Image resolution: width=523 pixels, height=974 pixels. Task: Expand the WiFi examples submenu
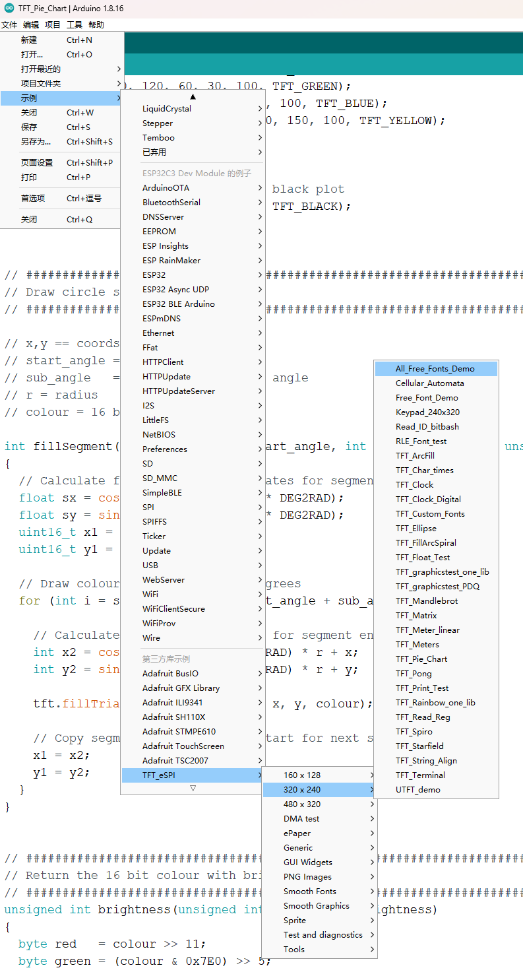[x=150, y=594]
